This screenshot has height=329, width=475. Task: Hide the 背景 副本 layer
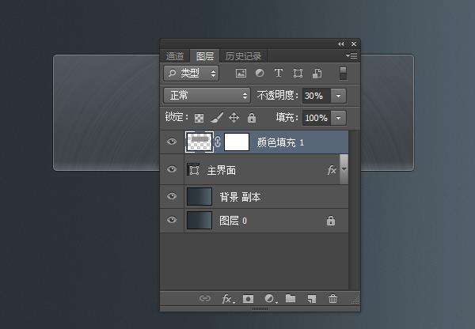[172, 196]
